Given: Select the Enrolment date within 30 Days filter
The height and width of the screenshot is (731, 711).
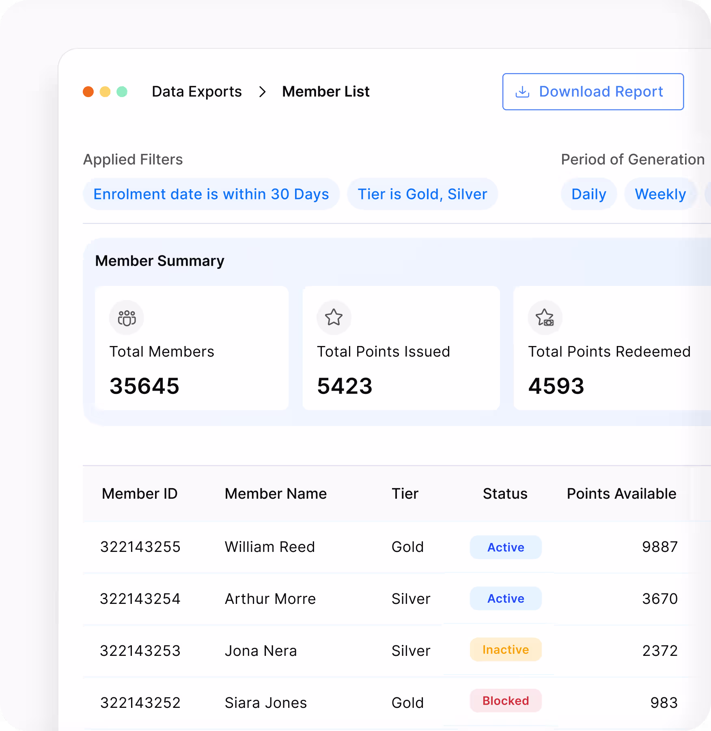Looking at the screenshot, I should click(x=211, y=194).
